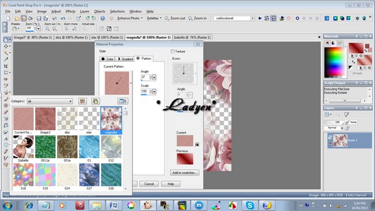Viewport: 375px width, 211px height.
Task: Click the Print icon in toolbar
Action: (x=54, y=18)
